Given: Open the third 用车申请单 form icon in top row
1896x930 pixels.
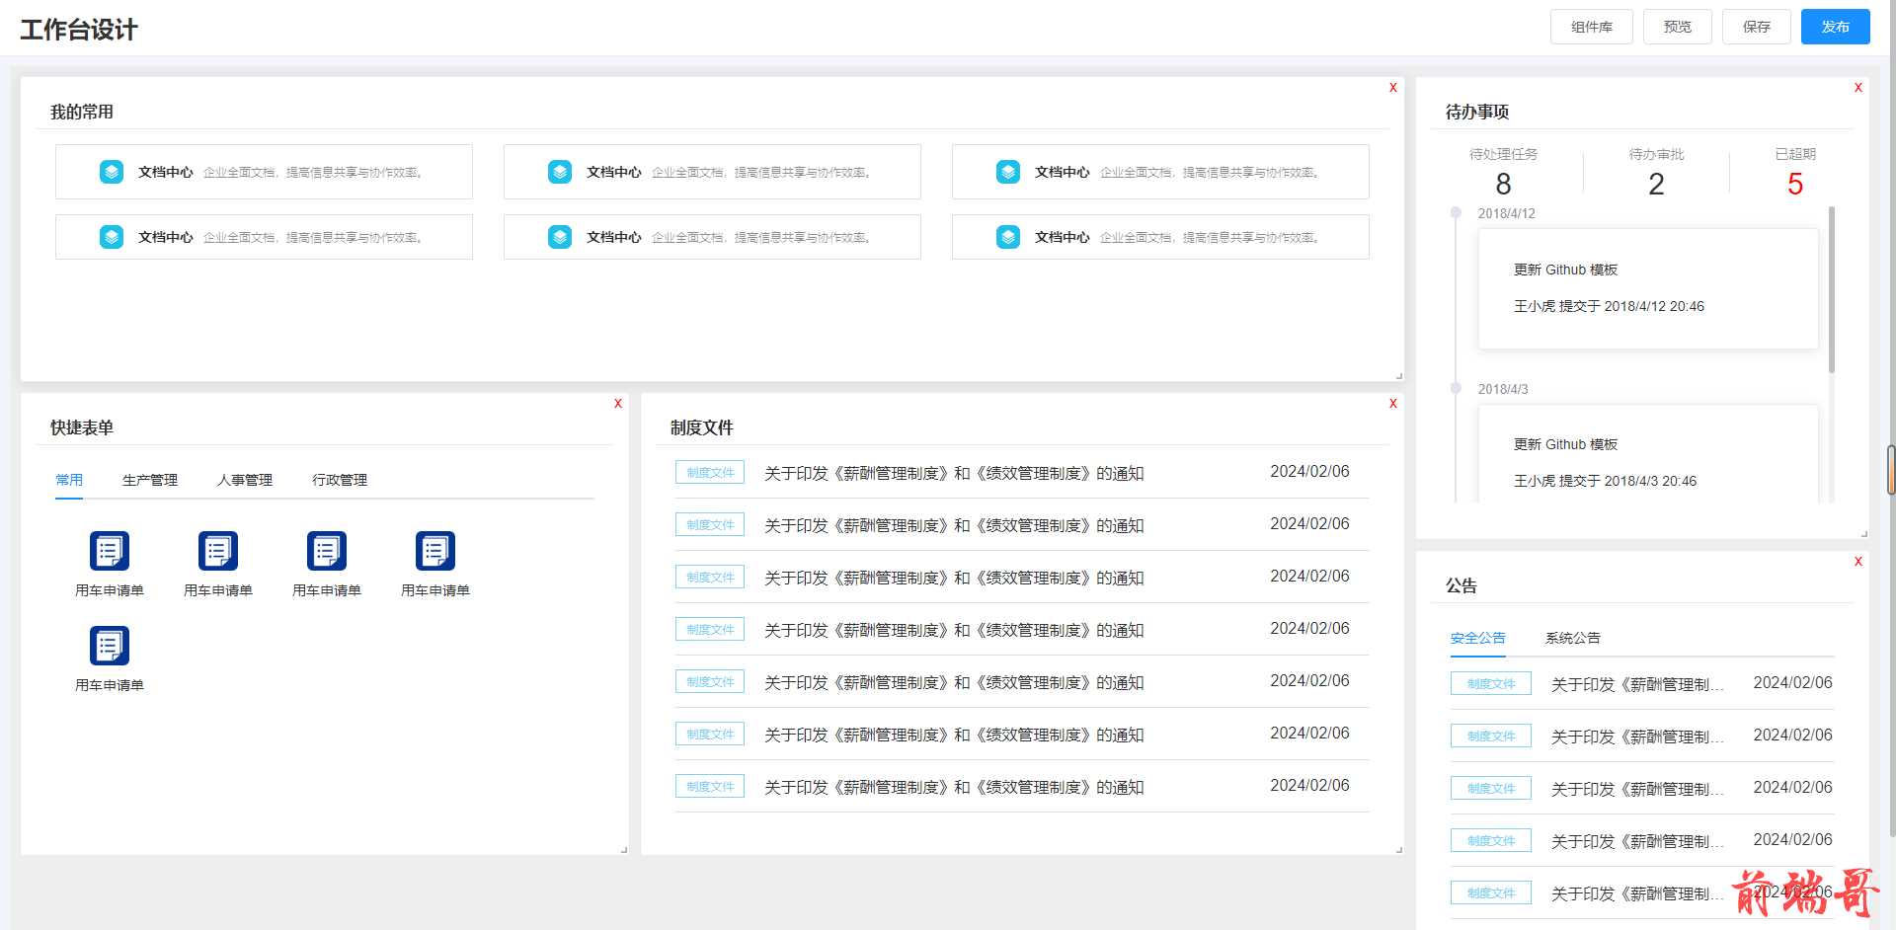Looking at the screenshot, I should point(327,551).
